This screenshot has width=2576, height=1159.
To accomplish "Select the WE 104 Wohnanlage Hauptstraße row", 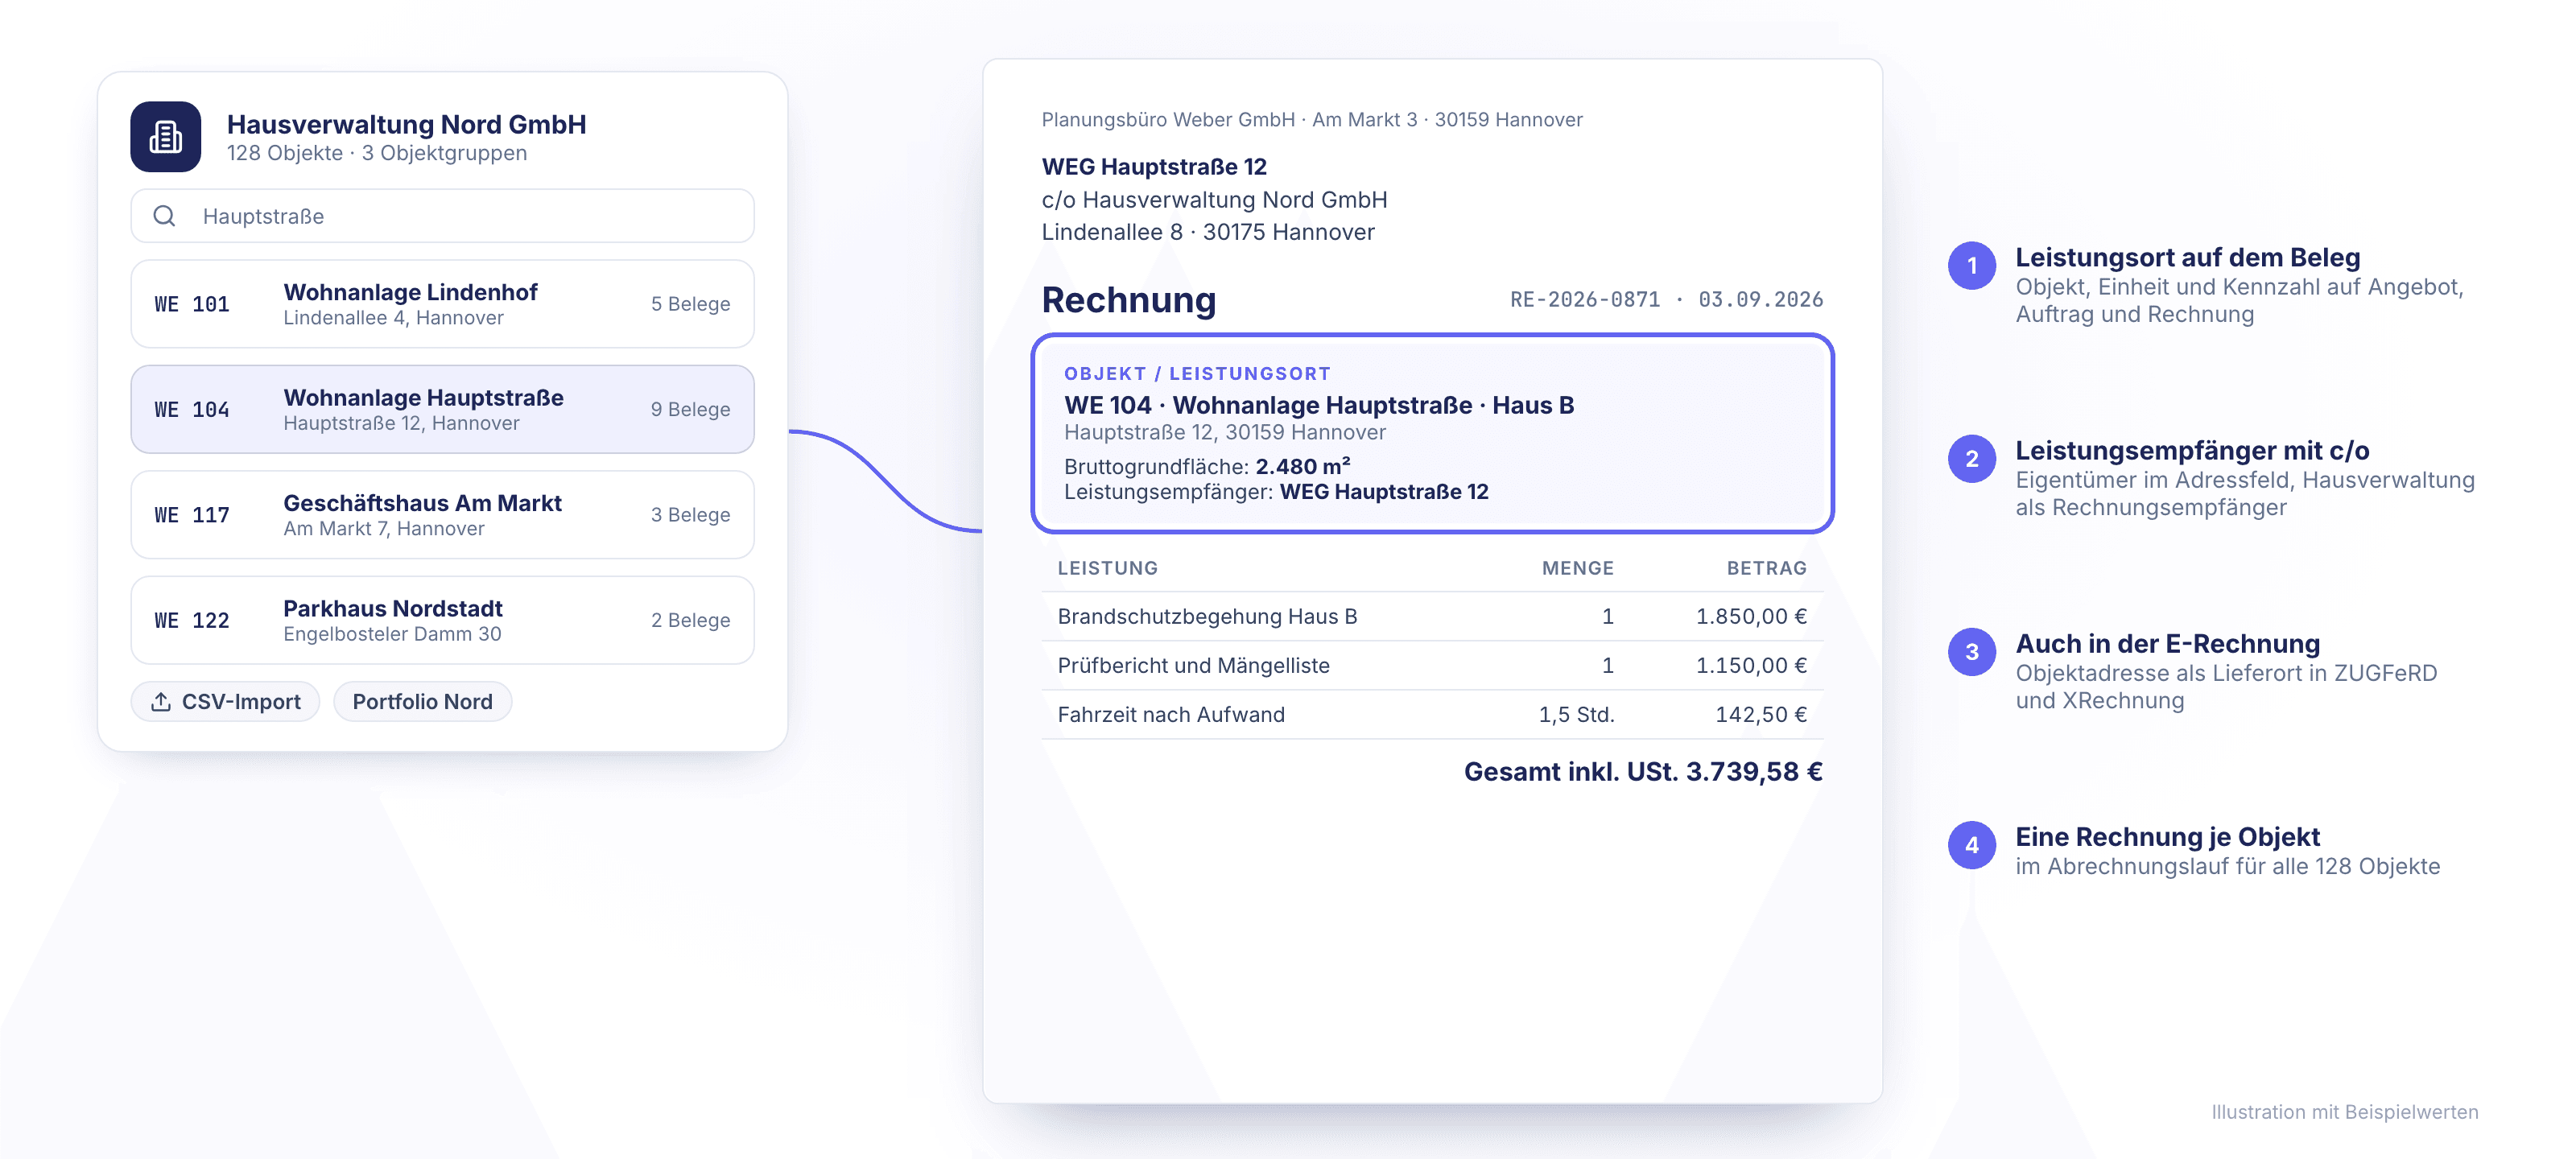I will tap(442, 409).
